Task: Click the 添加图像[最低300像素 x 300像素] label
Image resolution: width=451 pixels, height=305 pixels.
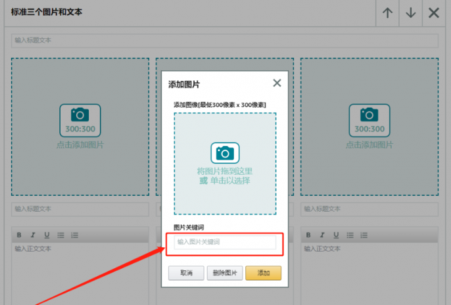Action: [220, 105]
